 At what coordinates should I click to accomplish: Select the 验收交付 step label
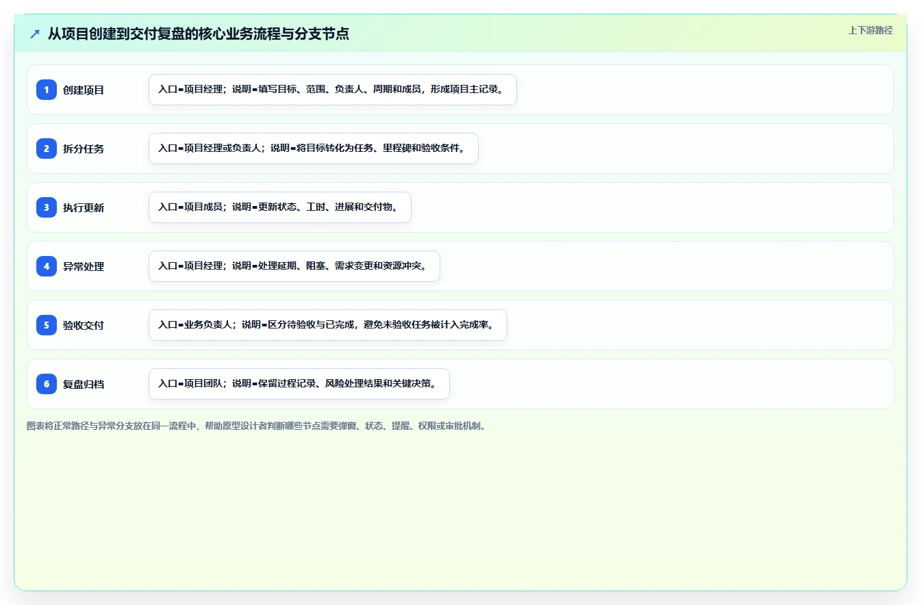84,325
